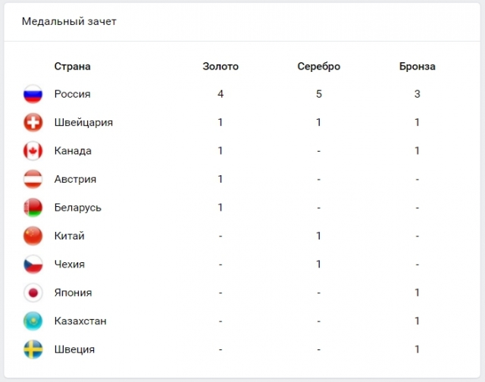Click Russia's gold medal count 4
Viewport: 485px width, 382px height.
click(x=221, y=94)
